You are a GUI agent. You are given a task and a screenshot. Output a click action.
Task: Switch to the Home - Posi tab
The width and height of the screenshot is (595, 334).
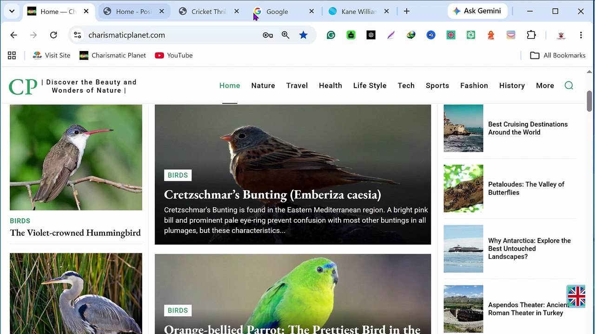point(133,12)
